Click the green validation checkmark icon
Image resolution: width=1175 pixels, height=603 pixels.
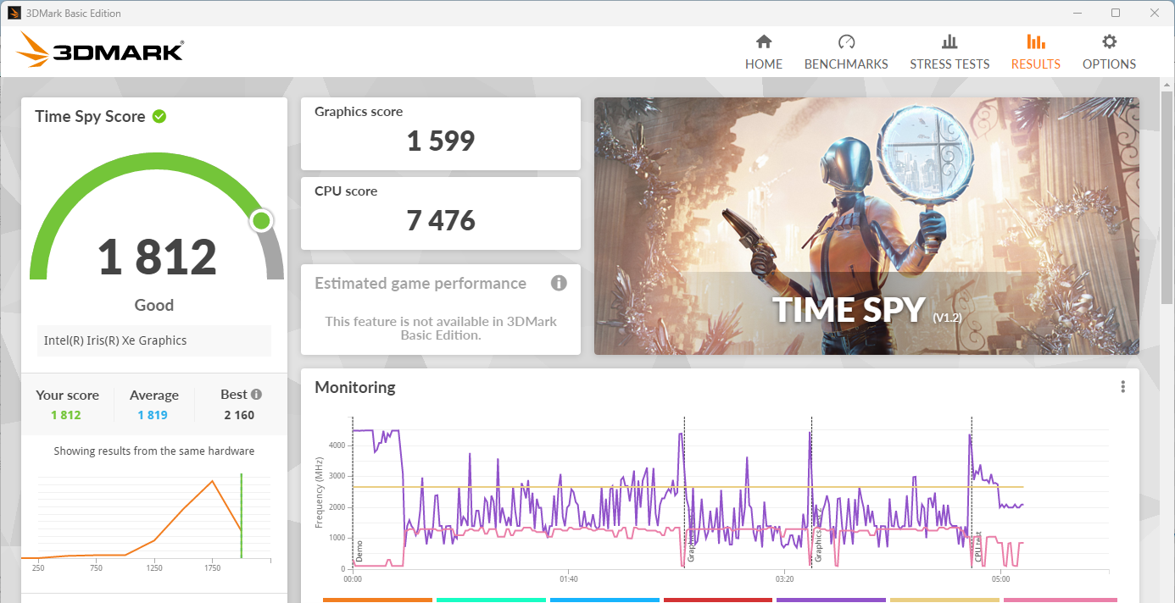159,116
